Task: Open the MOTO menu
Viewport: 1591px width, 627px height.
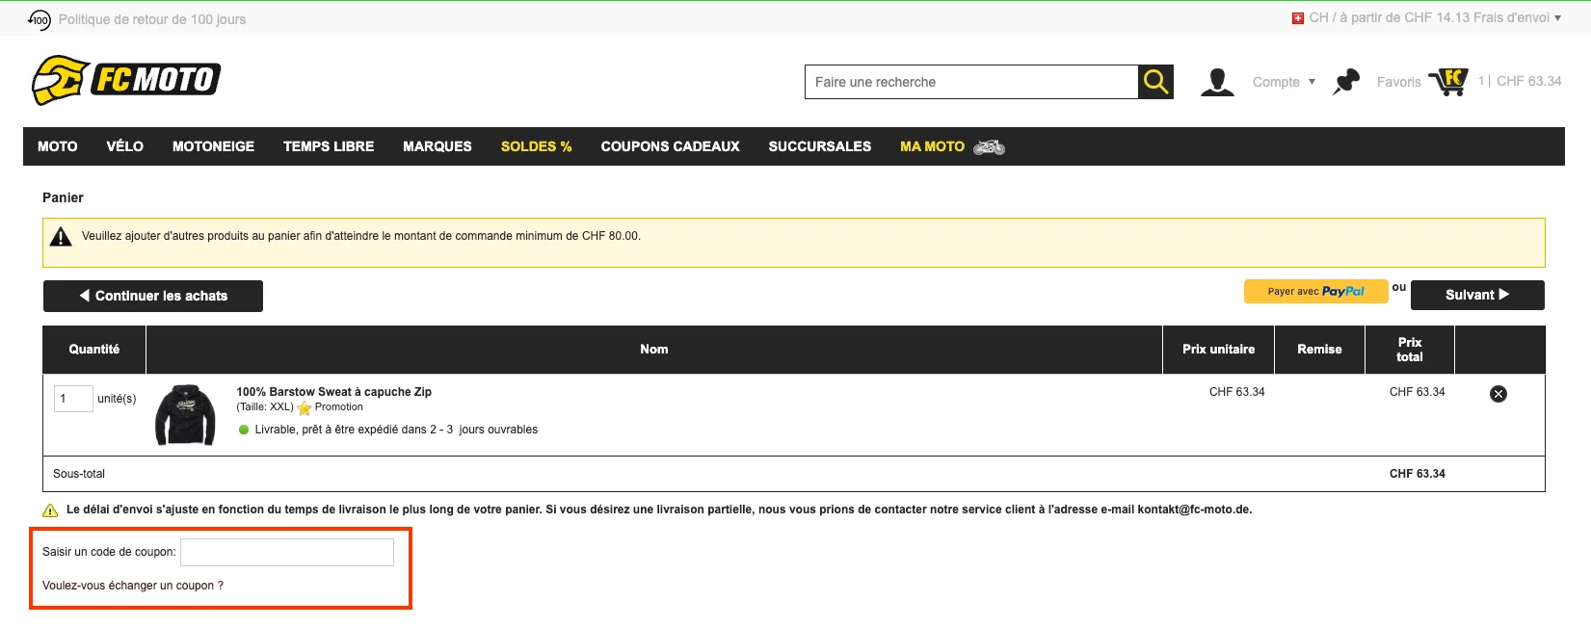Action: pyautogui.click(x=58, y=146)
